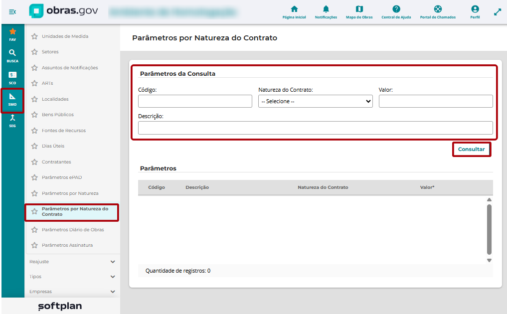This screenshot has height=314, width=507.
Task: Open Parâmetros Assinatura menu item
Action: [x=67, y=245]
